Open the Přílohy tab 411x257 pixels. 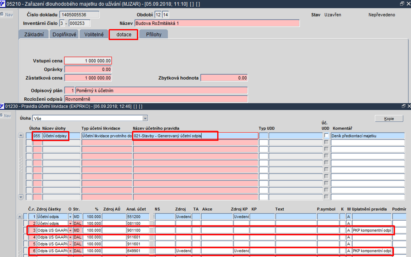tap(154, 34)
